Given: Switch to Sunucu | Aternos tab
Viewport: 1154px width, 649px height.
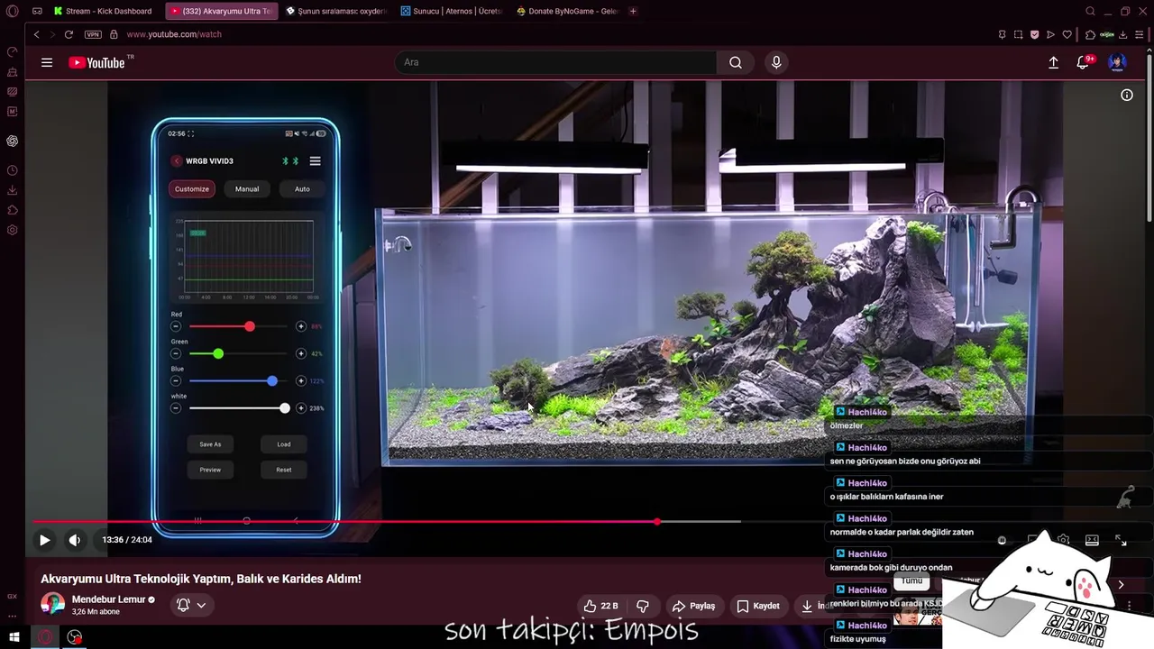Looking at the screenshot, I should (x=452, y=11).
